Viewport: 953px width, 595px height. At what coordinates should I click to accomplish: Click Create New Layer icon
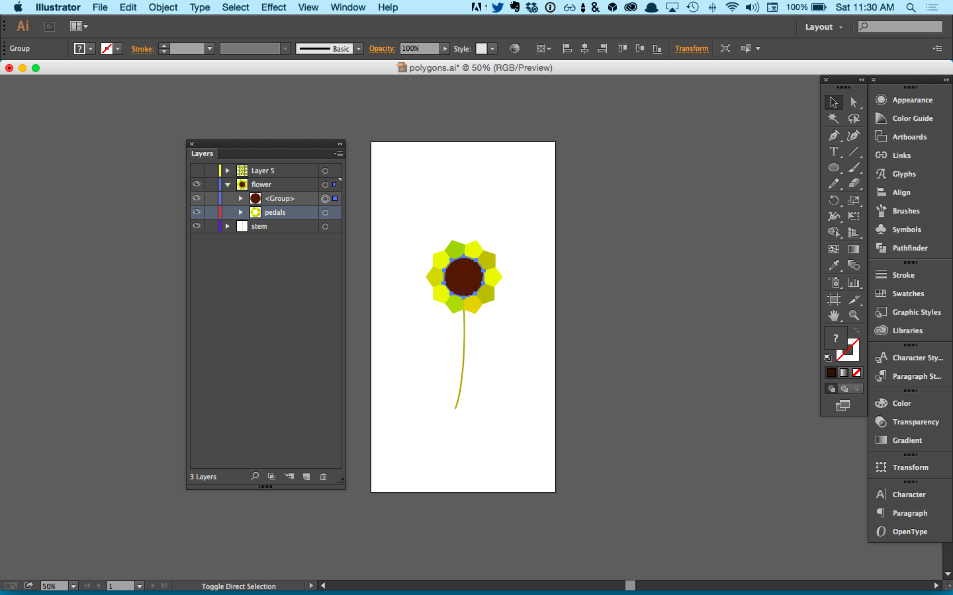pyautogui.click(x=306, y=477)
